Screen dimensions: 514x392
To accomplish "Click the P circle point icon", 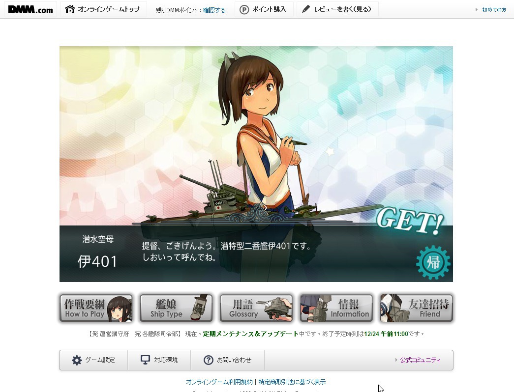I will [x=244, y=10].
